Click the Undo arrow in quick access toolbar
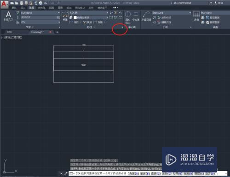Viewport: 230px width, 177px height. pos(46,3)
